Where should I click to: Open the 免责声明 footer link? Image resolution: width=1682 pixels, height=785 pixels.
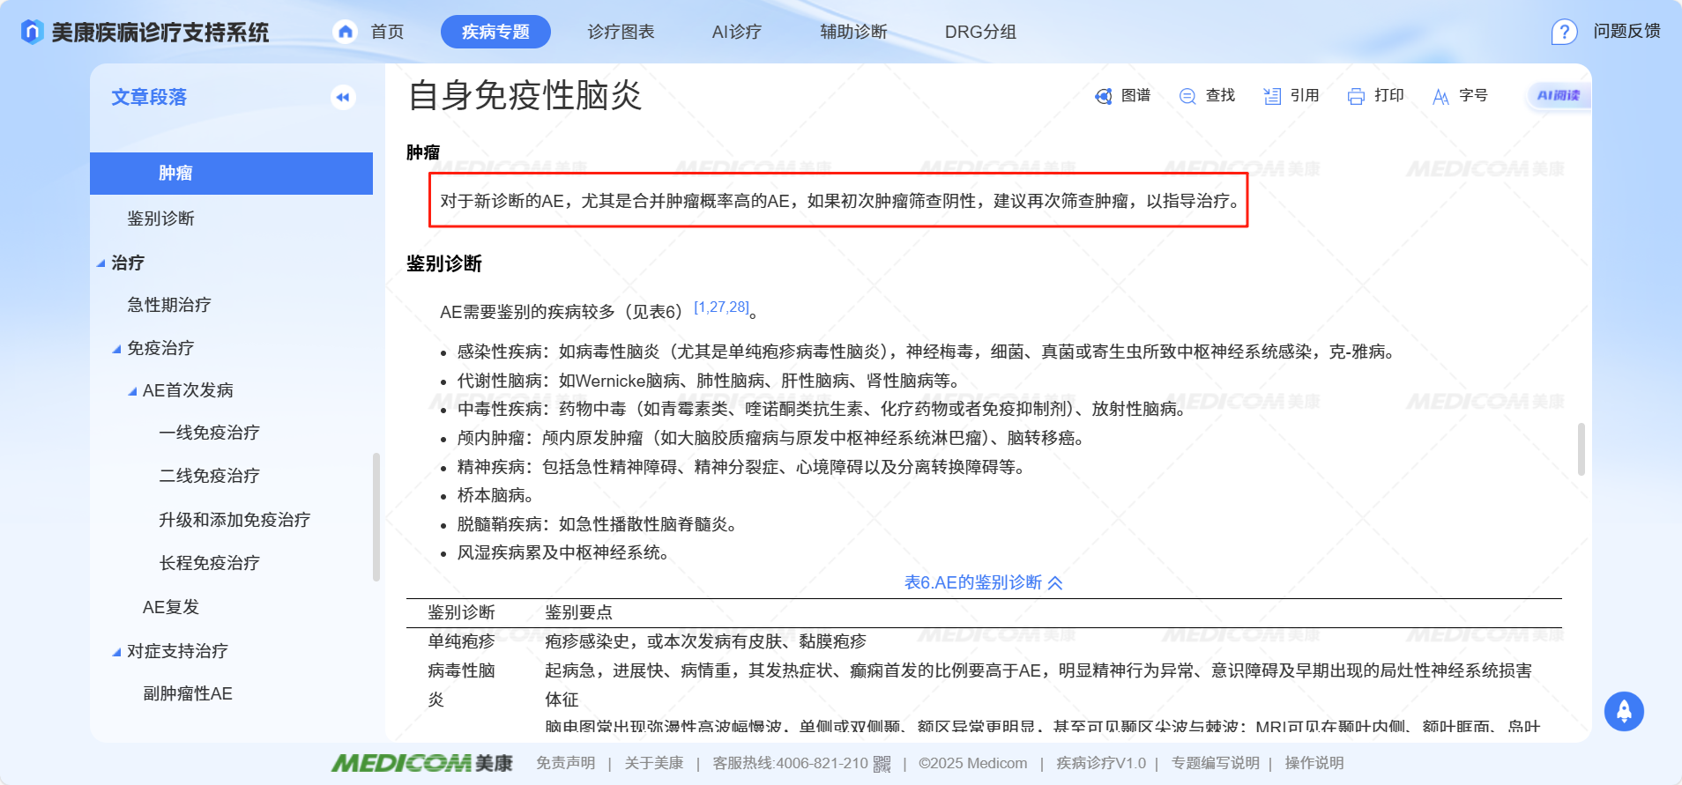pos(565,763)
